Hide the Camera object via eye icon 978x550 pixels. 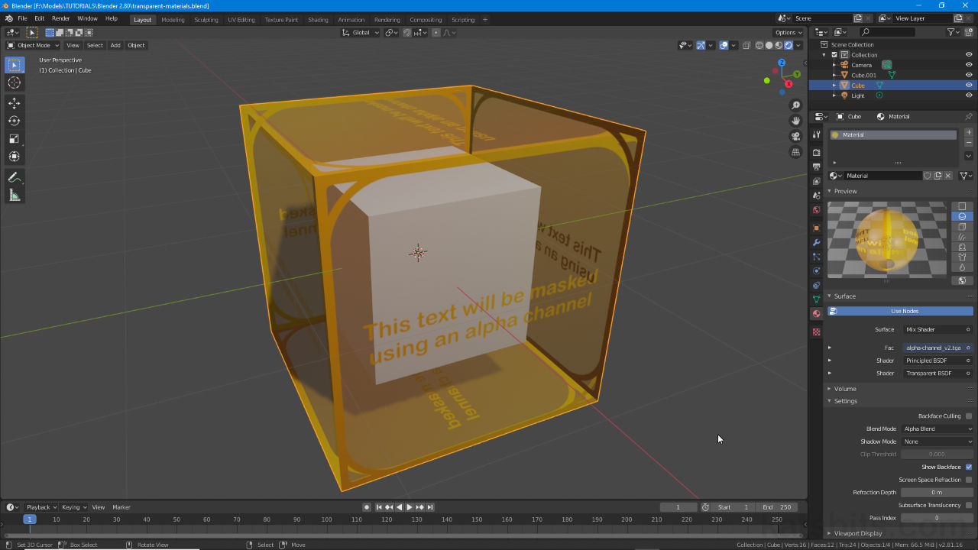pos(969,65)
